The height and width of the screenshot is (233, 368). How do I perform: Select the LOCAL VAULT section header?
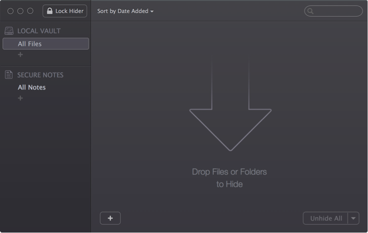click(x=39, y=31)
